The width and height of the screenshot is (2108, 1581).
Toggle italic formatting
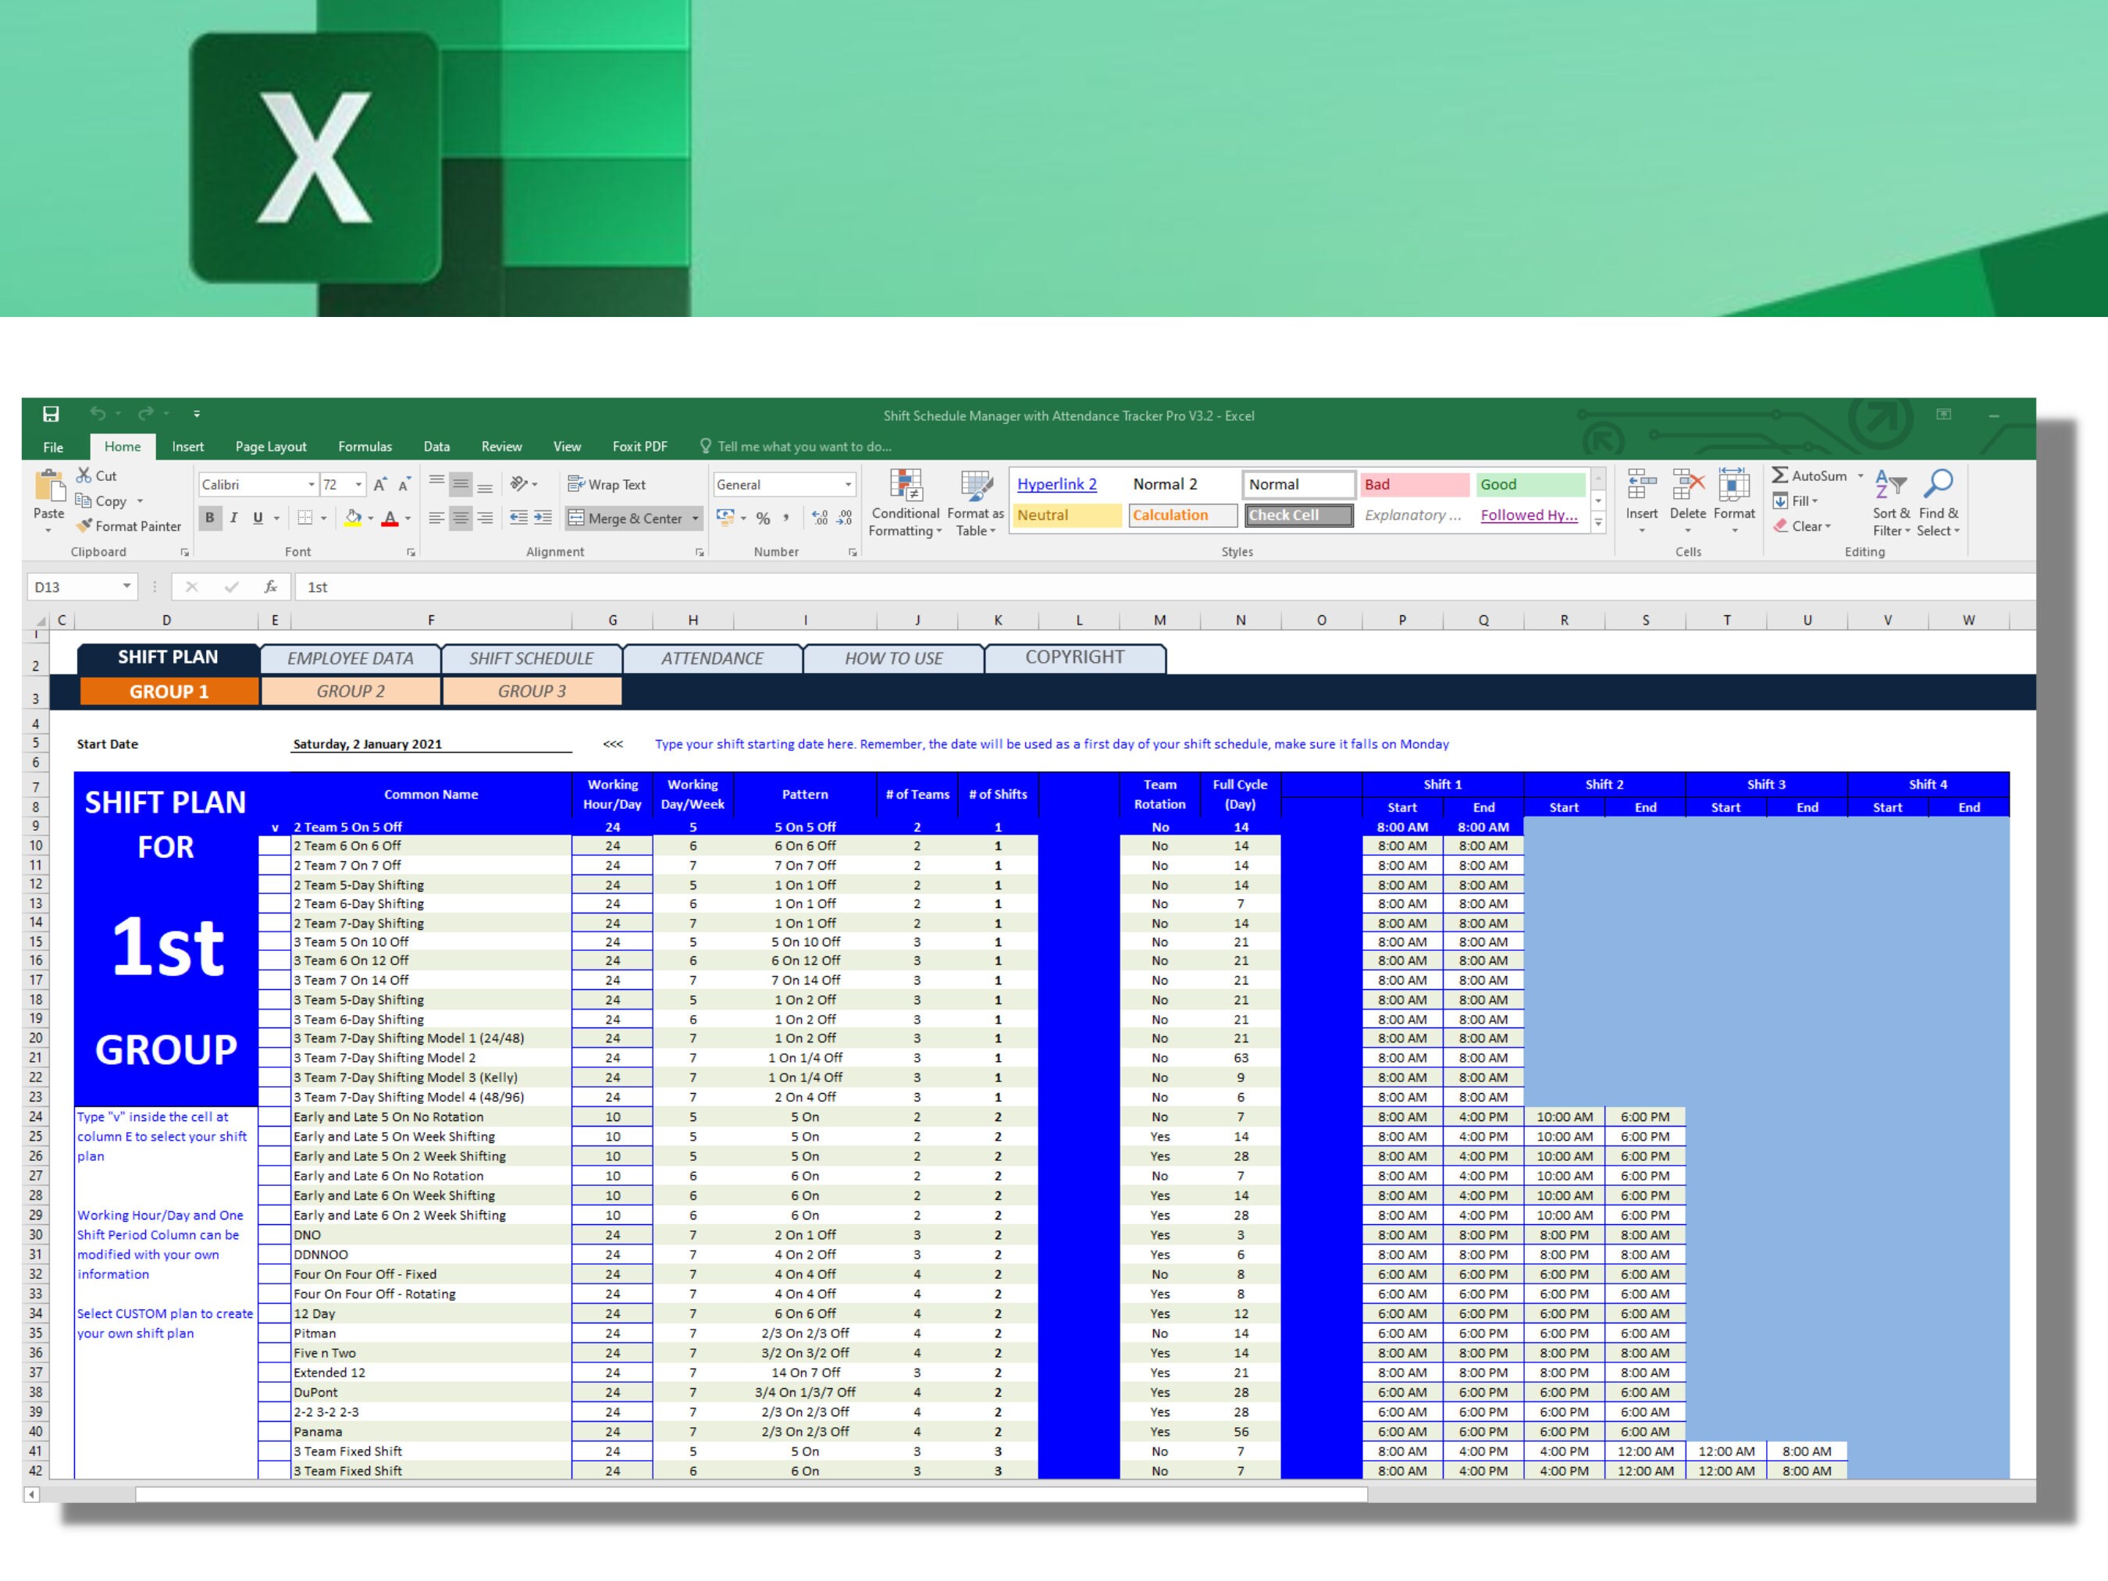click(x=233, y=518)
